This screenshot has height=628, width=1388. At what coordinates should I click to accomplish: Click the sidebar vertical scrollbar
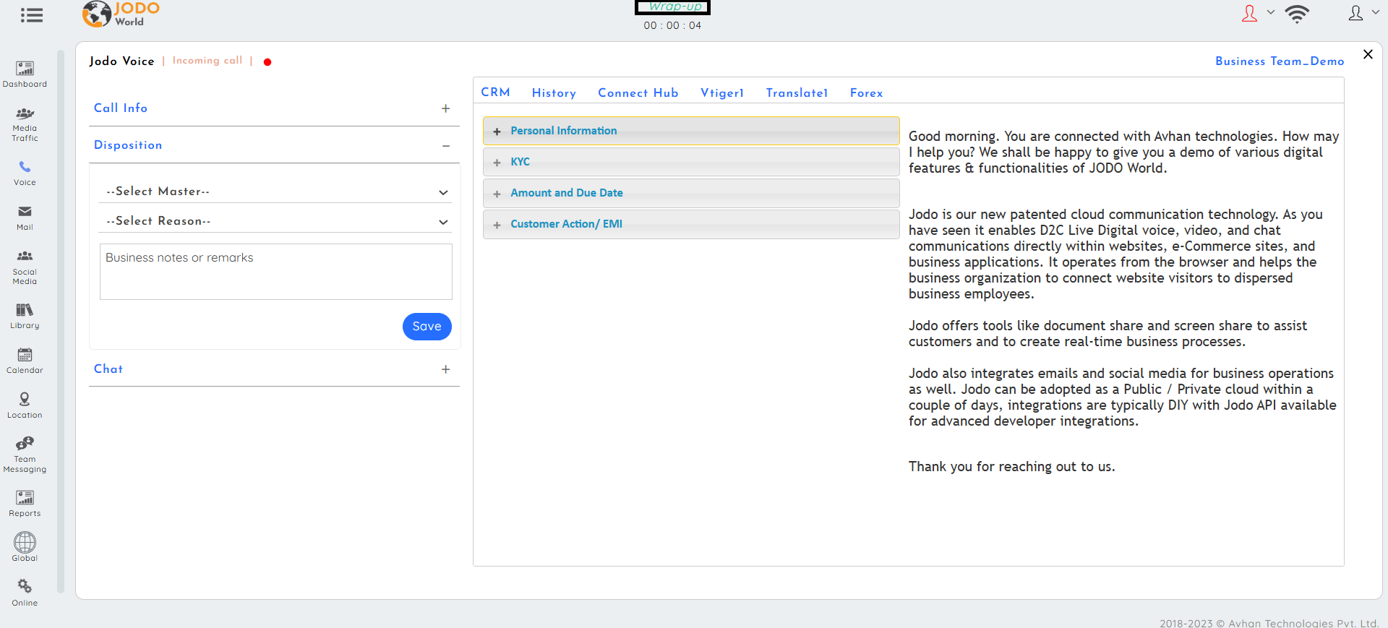coord(61,322)
